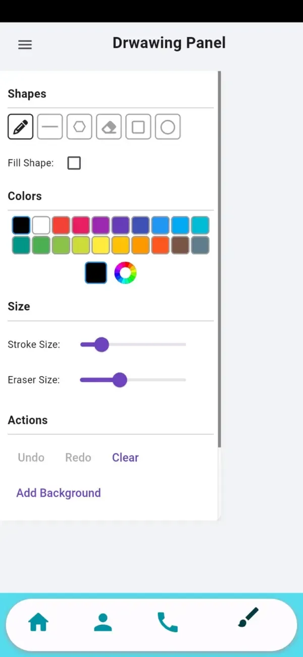Open the profile person tab

103,622
